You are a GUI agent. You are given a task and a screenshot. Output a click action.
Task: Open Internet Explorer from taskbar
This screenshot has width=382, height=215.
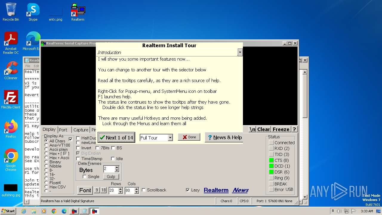tap(24, 211)
